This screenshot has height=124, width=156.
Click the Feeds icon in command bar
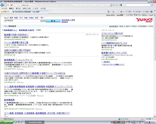[113, 11]
